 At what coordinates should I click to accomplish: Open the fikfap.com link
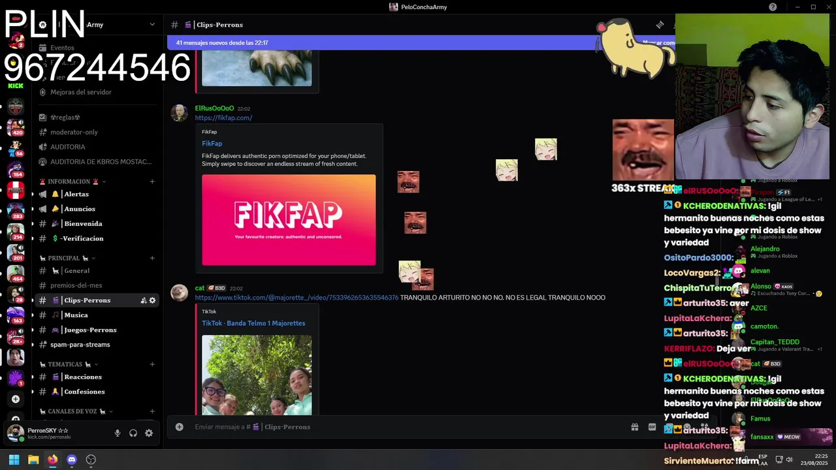click(223, 117)
